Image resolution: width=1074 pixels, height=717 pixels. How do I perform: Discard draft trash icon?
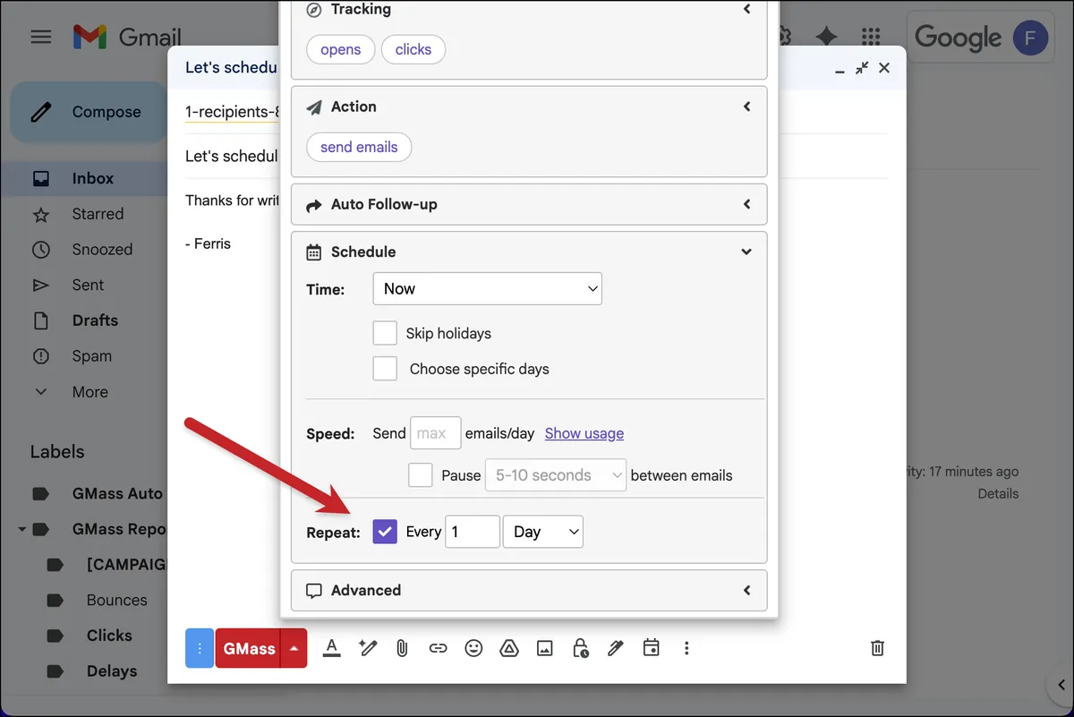(x=878, y=648)
